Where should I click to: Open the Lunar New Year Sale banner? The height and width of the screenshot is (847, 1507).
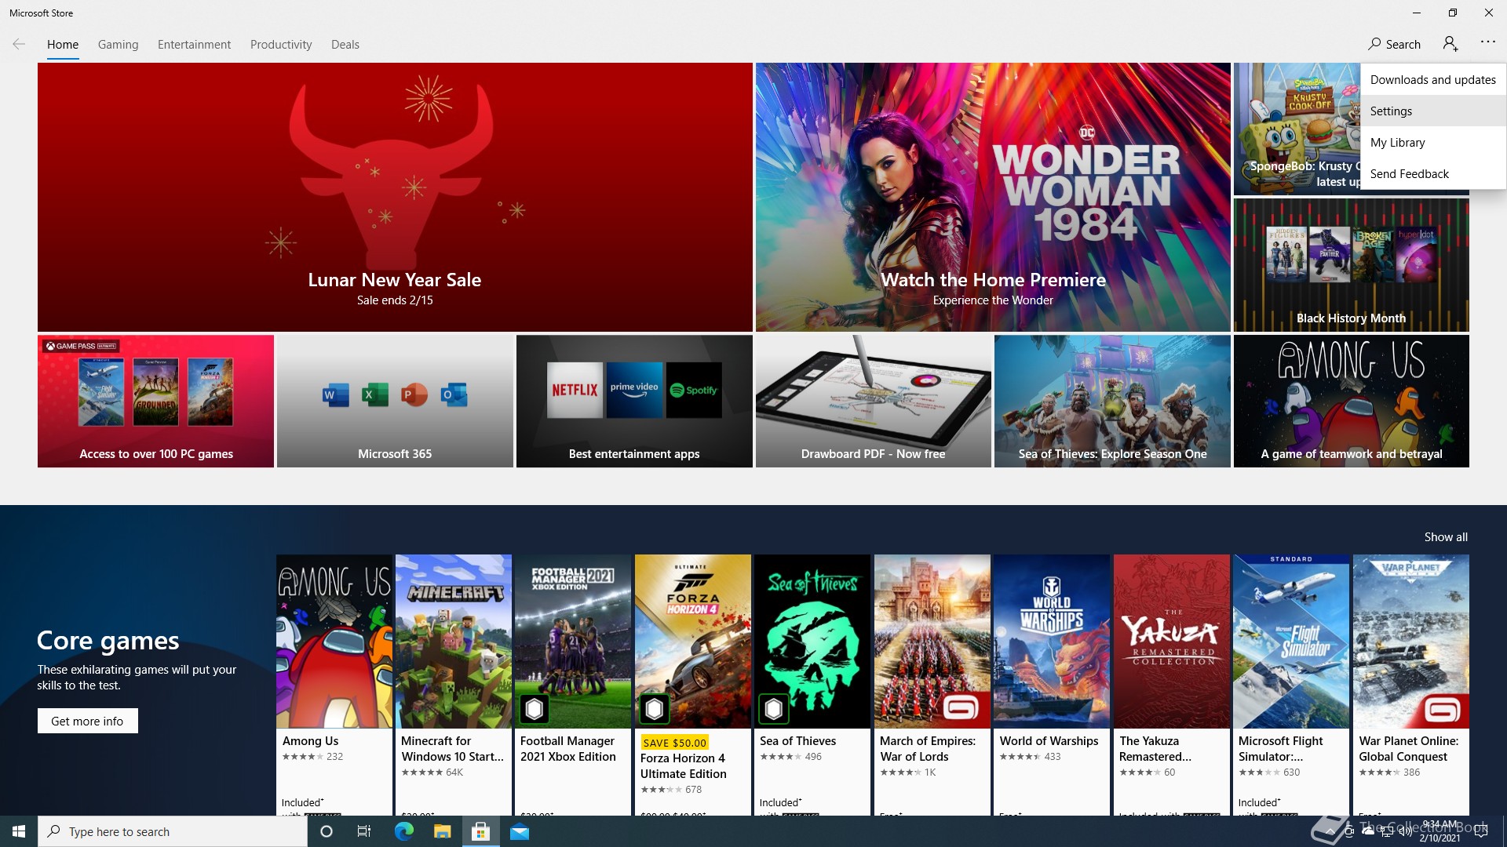click(x=395, y=197)
